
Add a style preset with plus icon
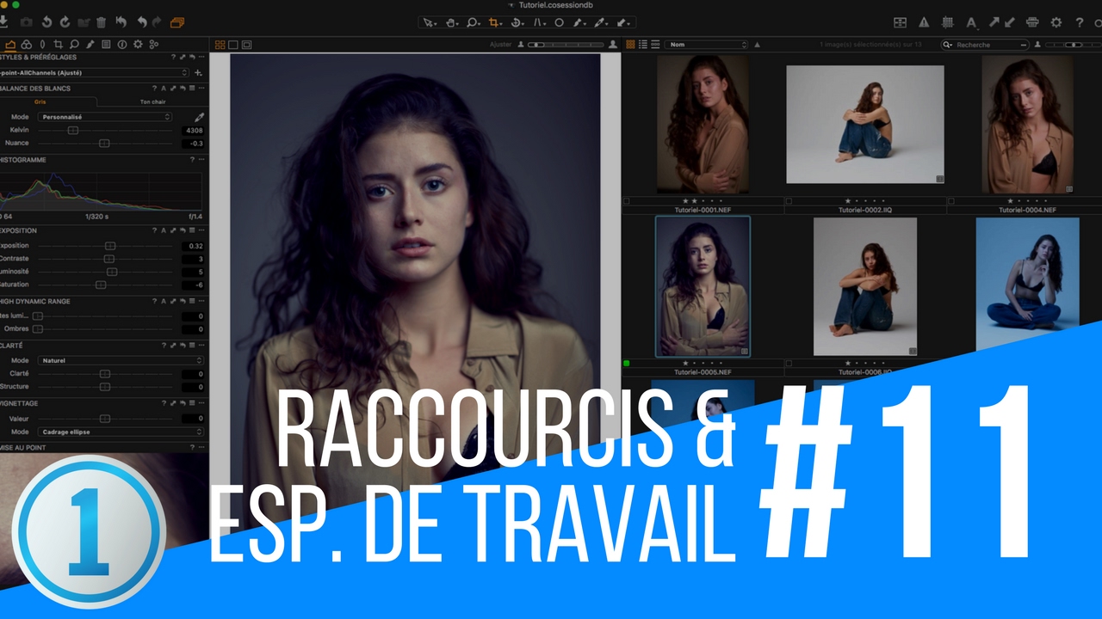pyautogui.click(x=198, y=73)
